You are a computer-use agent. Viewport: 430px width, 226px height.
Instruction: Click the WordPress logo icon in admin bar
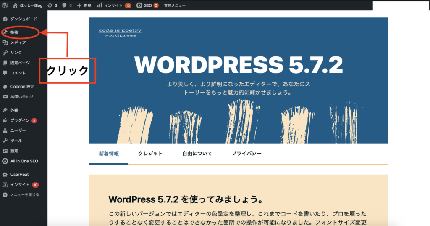click(x=5, y=5)
